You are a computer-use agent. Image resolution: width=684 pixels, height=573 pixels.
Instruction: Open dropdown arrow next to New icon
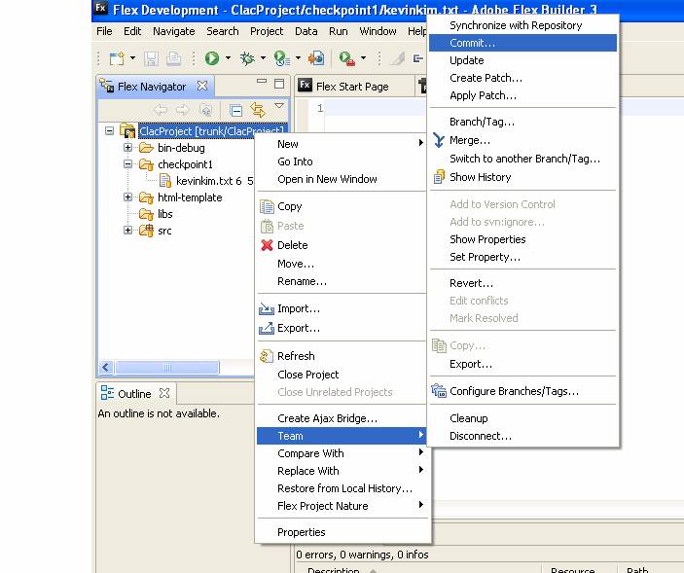pyautogui.click(x=132, y=58)
